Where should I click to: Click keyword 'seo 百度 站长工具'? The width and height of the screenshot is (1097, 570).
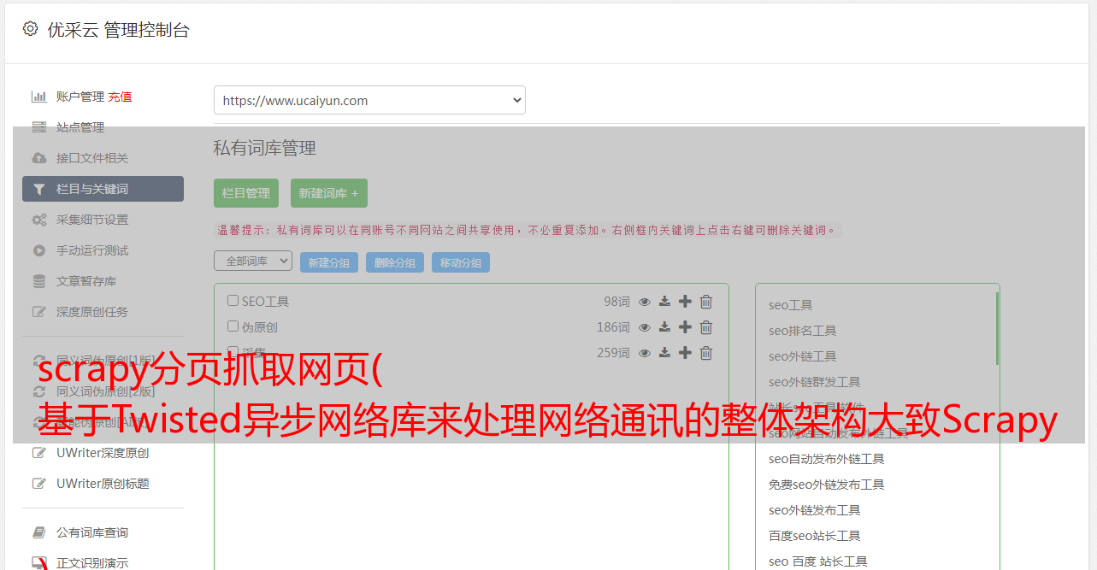818,561
